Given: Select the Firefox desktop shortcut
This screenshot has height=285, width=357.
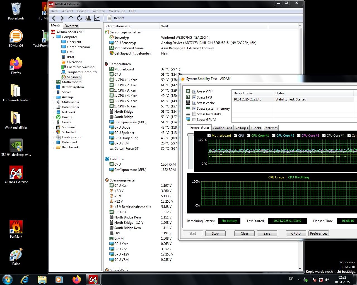Looking at the screenshot, I should click(x=16, y=66).
